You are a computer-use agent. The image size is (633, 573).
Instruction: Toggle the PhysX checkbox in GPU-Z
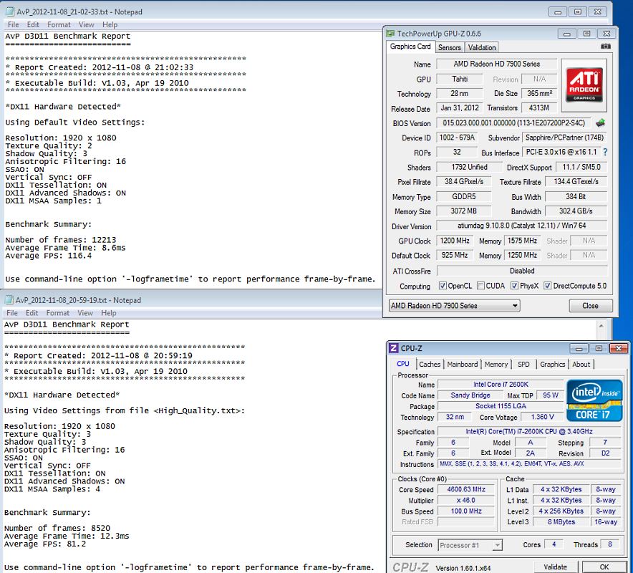point(514,286)
